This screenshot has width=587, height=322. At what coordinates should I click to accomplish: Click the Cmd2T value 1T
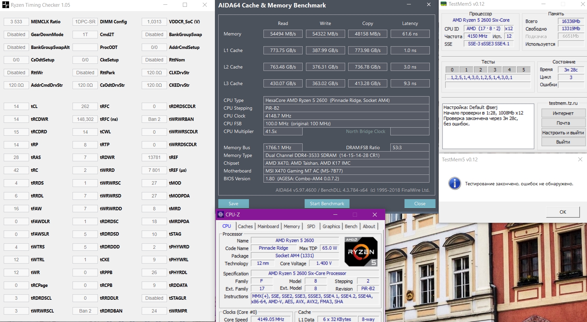click(85, 34)
